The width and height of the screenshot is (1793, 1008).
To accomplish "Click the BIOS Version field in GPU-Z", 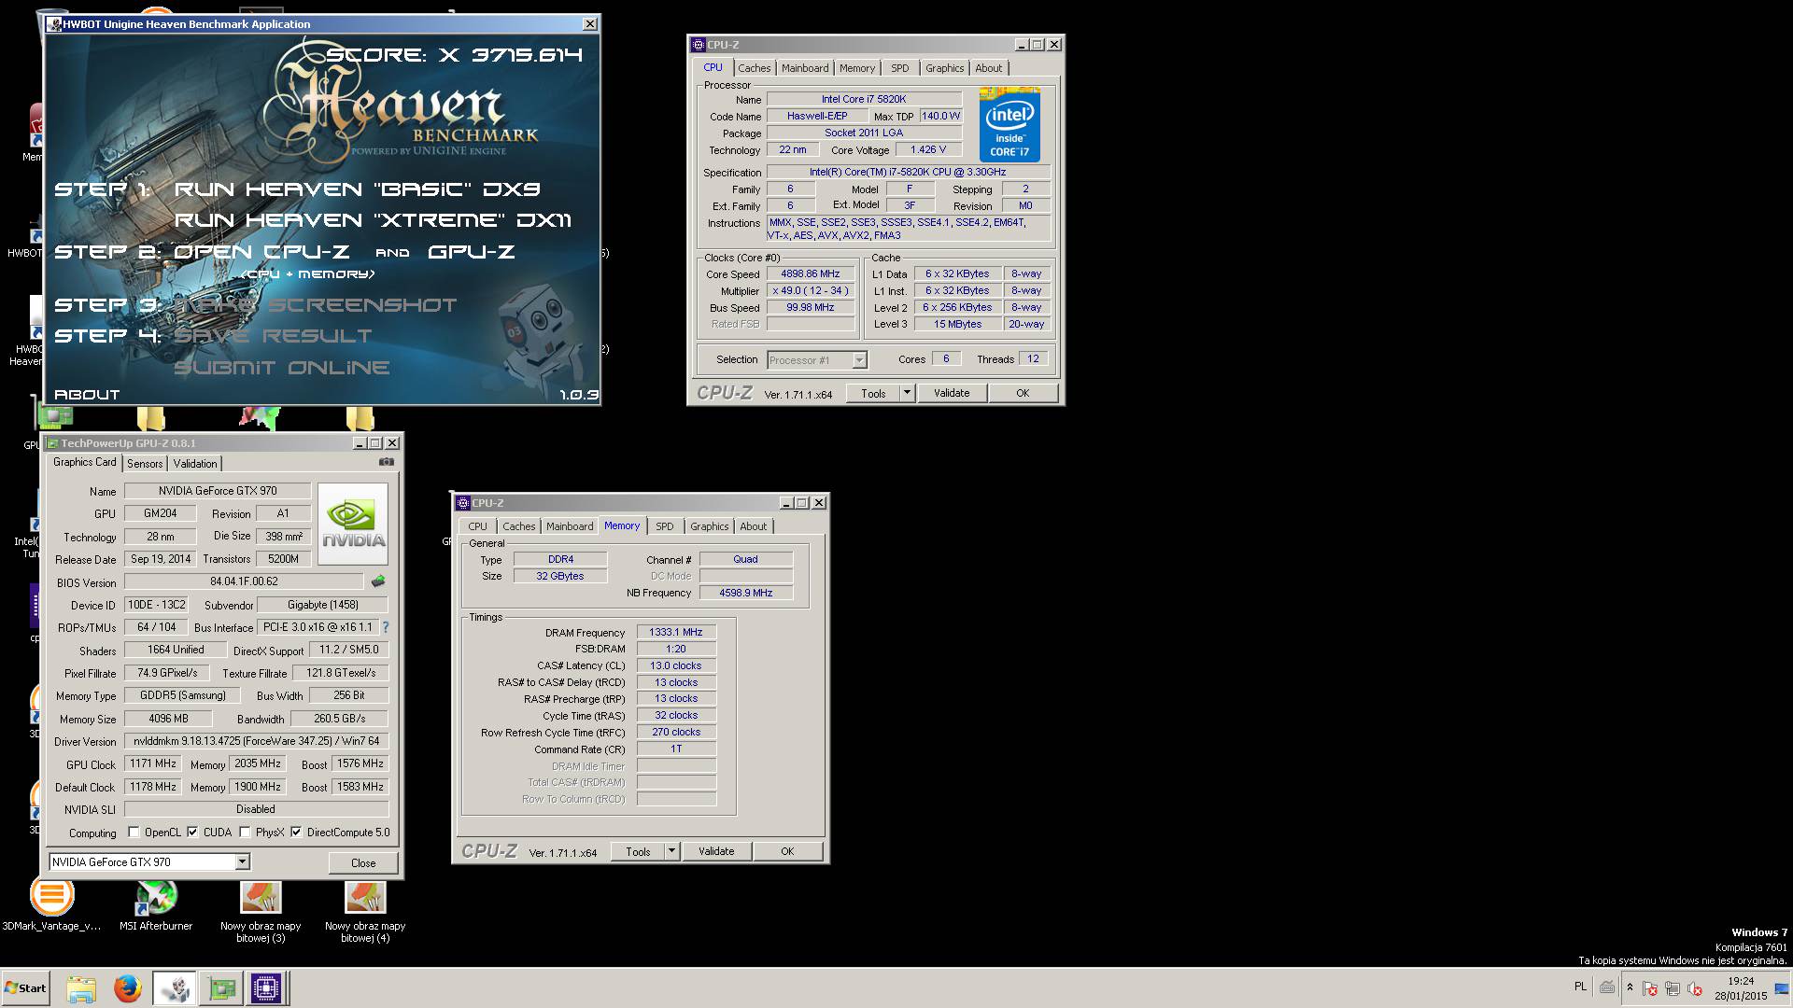I will pos(245,581).
